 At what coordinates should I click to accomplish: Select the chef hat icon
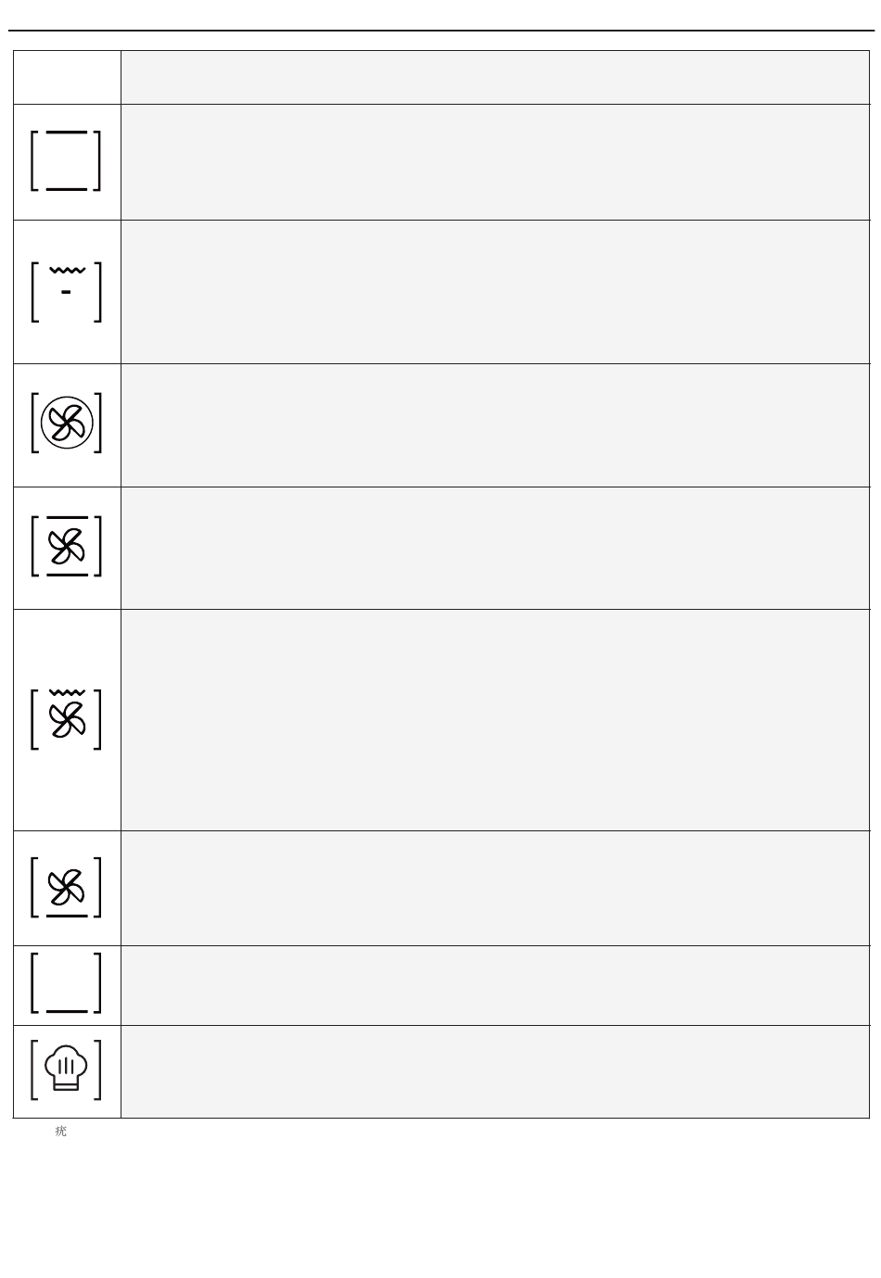pyautogui.click(x=67, y=1069)
